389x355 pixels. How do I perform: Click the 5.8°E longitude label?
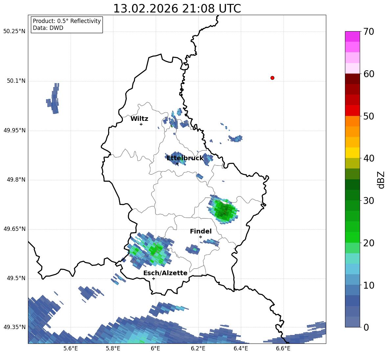coord(113,348)
